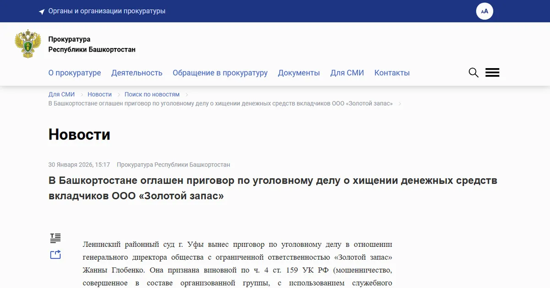Click the share icon beside the article
Screen dimensions: 550x288
point(55,255)
